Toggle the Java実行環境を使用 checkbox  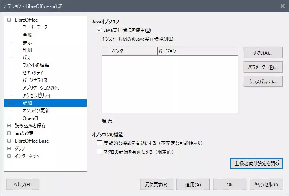tap(99, 30)
